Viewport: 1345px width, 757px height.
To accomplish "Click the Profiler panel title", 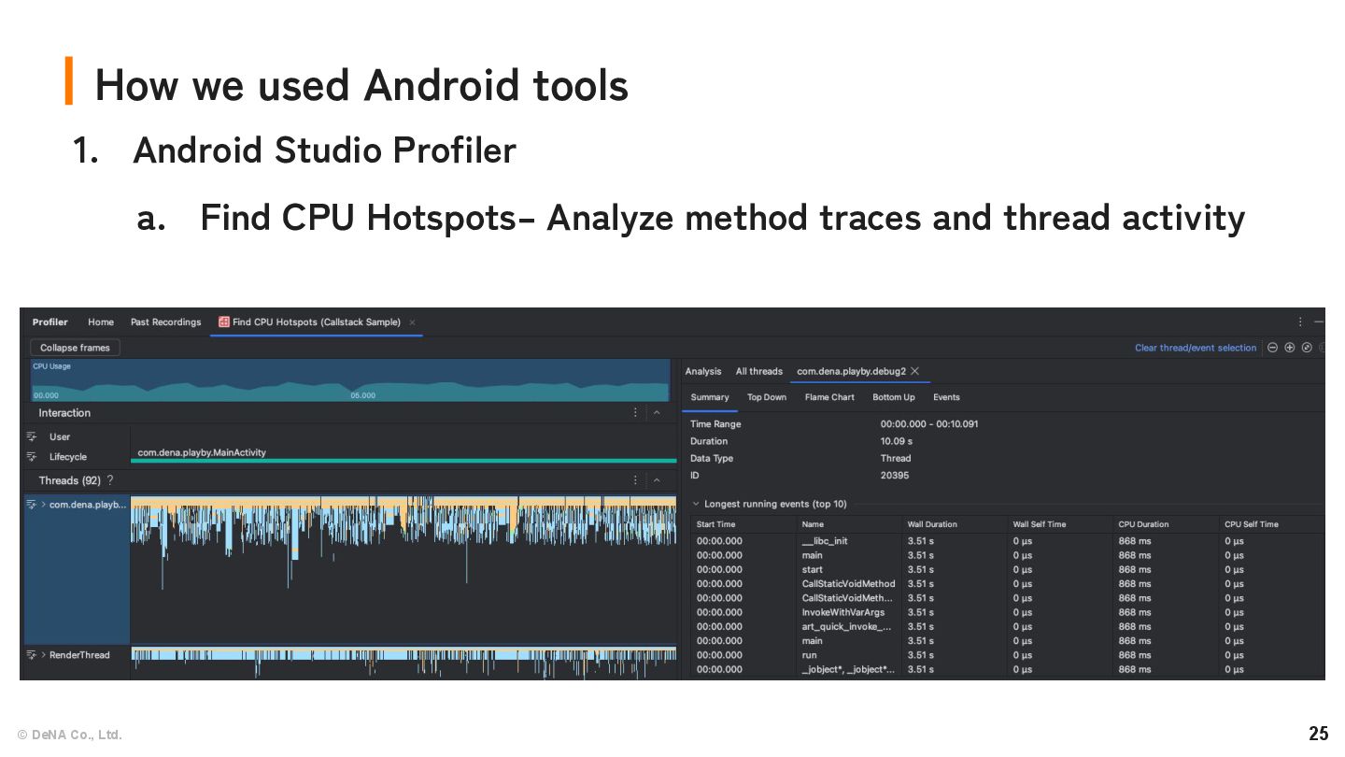I will coord(50,322).
